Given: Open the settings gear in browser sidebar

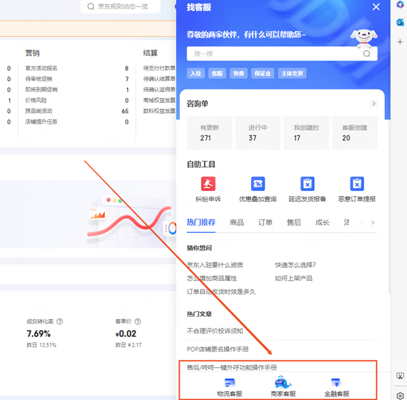Looking at the screenshot, I should [x=400, y=395].
